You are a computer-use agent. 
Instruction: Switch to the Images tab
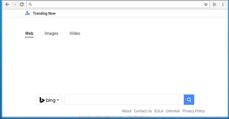click(x=51, y=33)
